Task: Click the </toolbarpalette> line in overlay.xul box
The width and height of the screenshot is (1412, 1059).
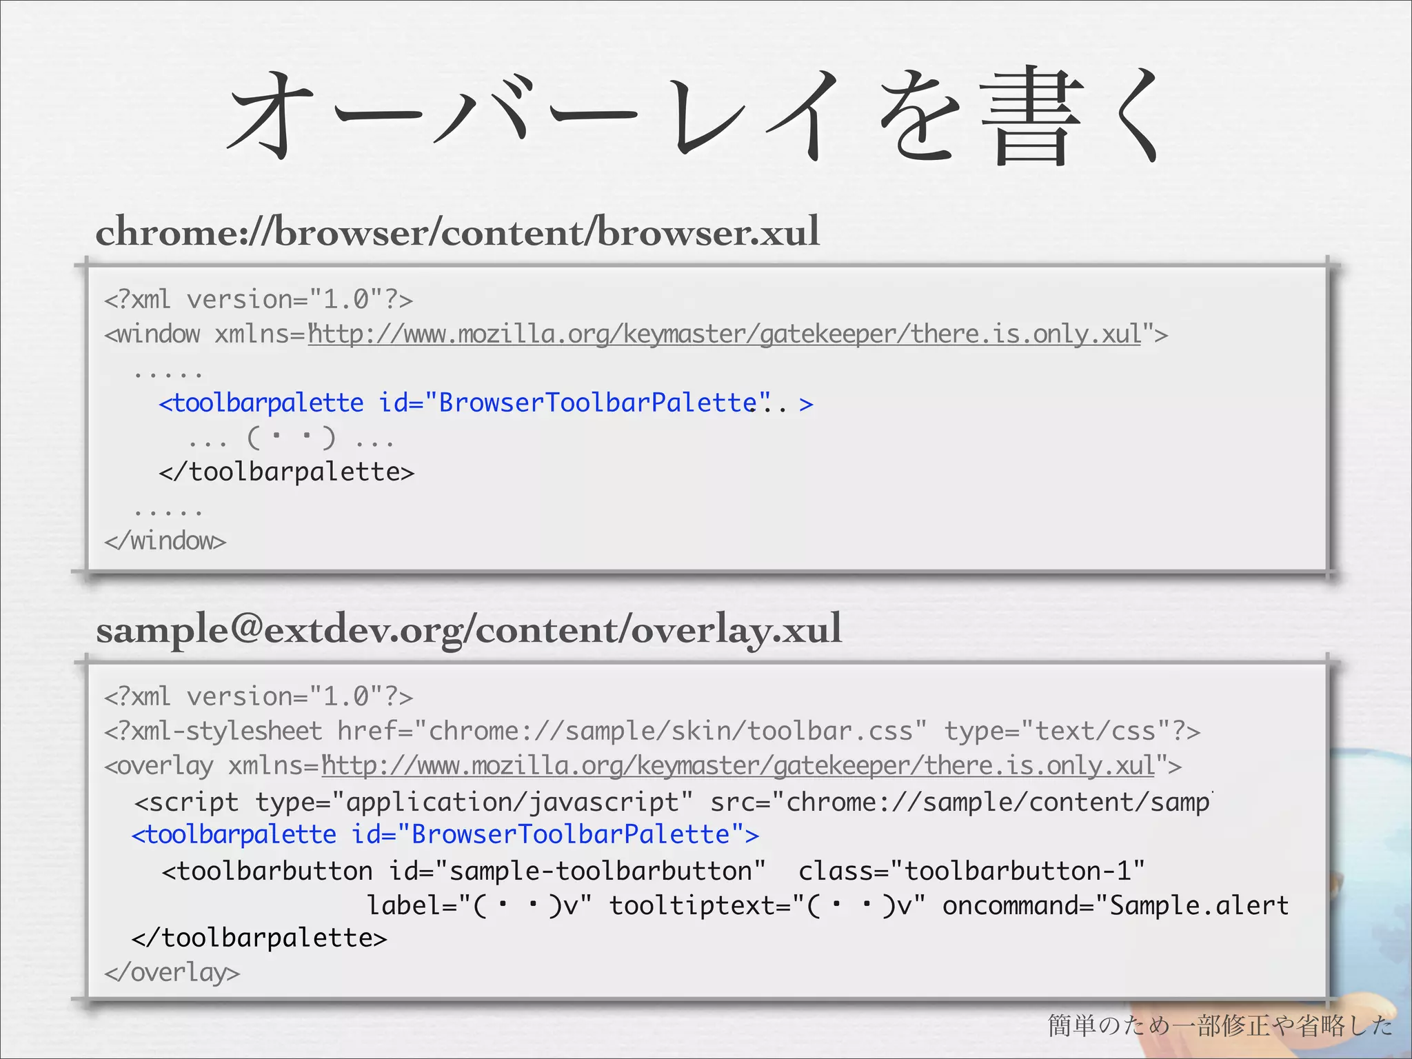Action: pyautogui.click(x=259, y=938)
